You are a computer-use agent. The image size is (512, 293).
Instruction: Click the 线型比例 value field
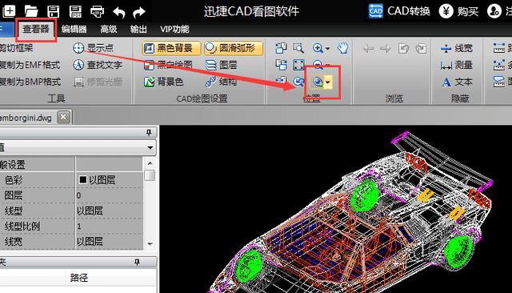(109, 226)
